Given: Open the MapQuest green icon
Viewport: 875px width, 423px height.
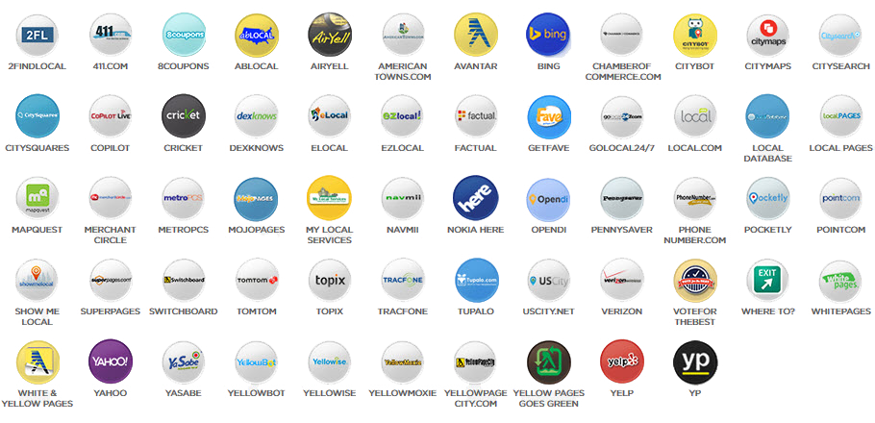Looking at the screenshot, I should (x=37, y=199).
